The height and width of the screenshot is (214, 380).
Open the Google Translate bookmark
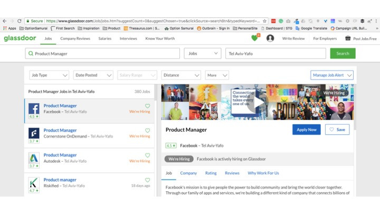[311, 28]
